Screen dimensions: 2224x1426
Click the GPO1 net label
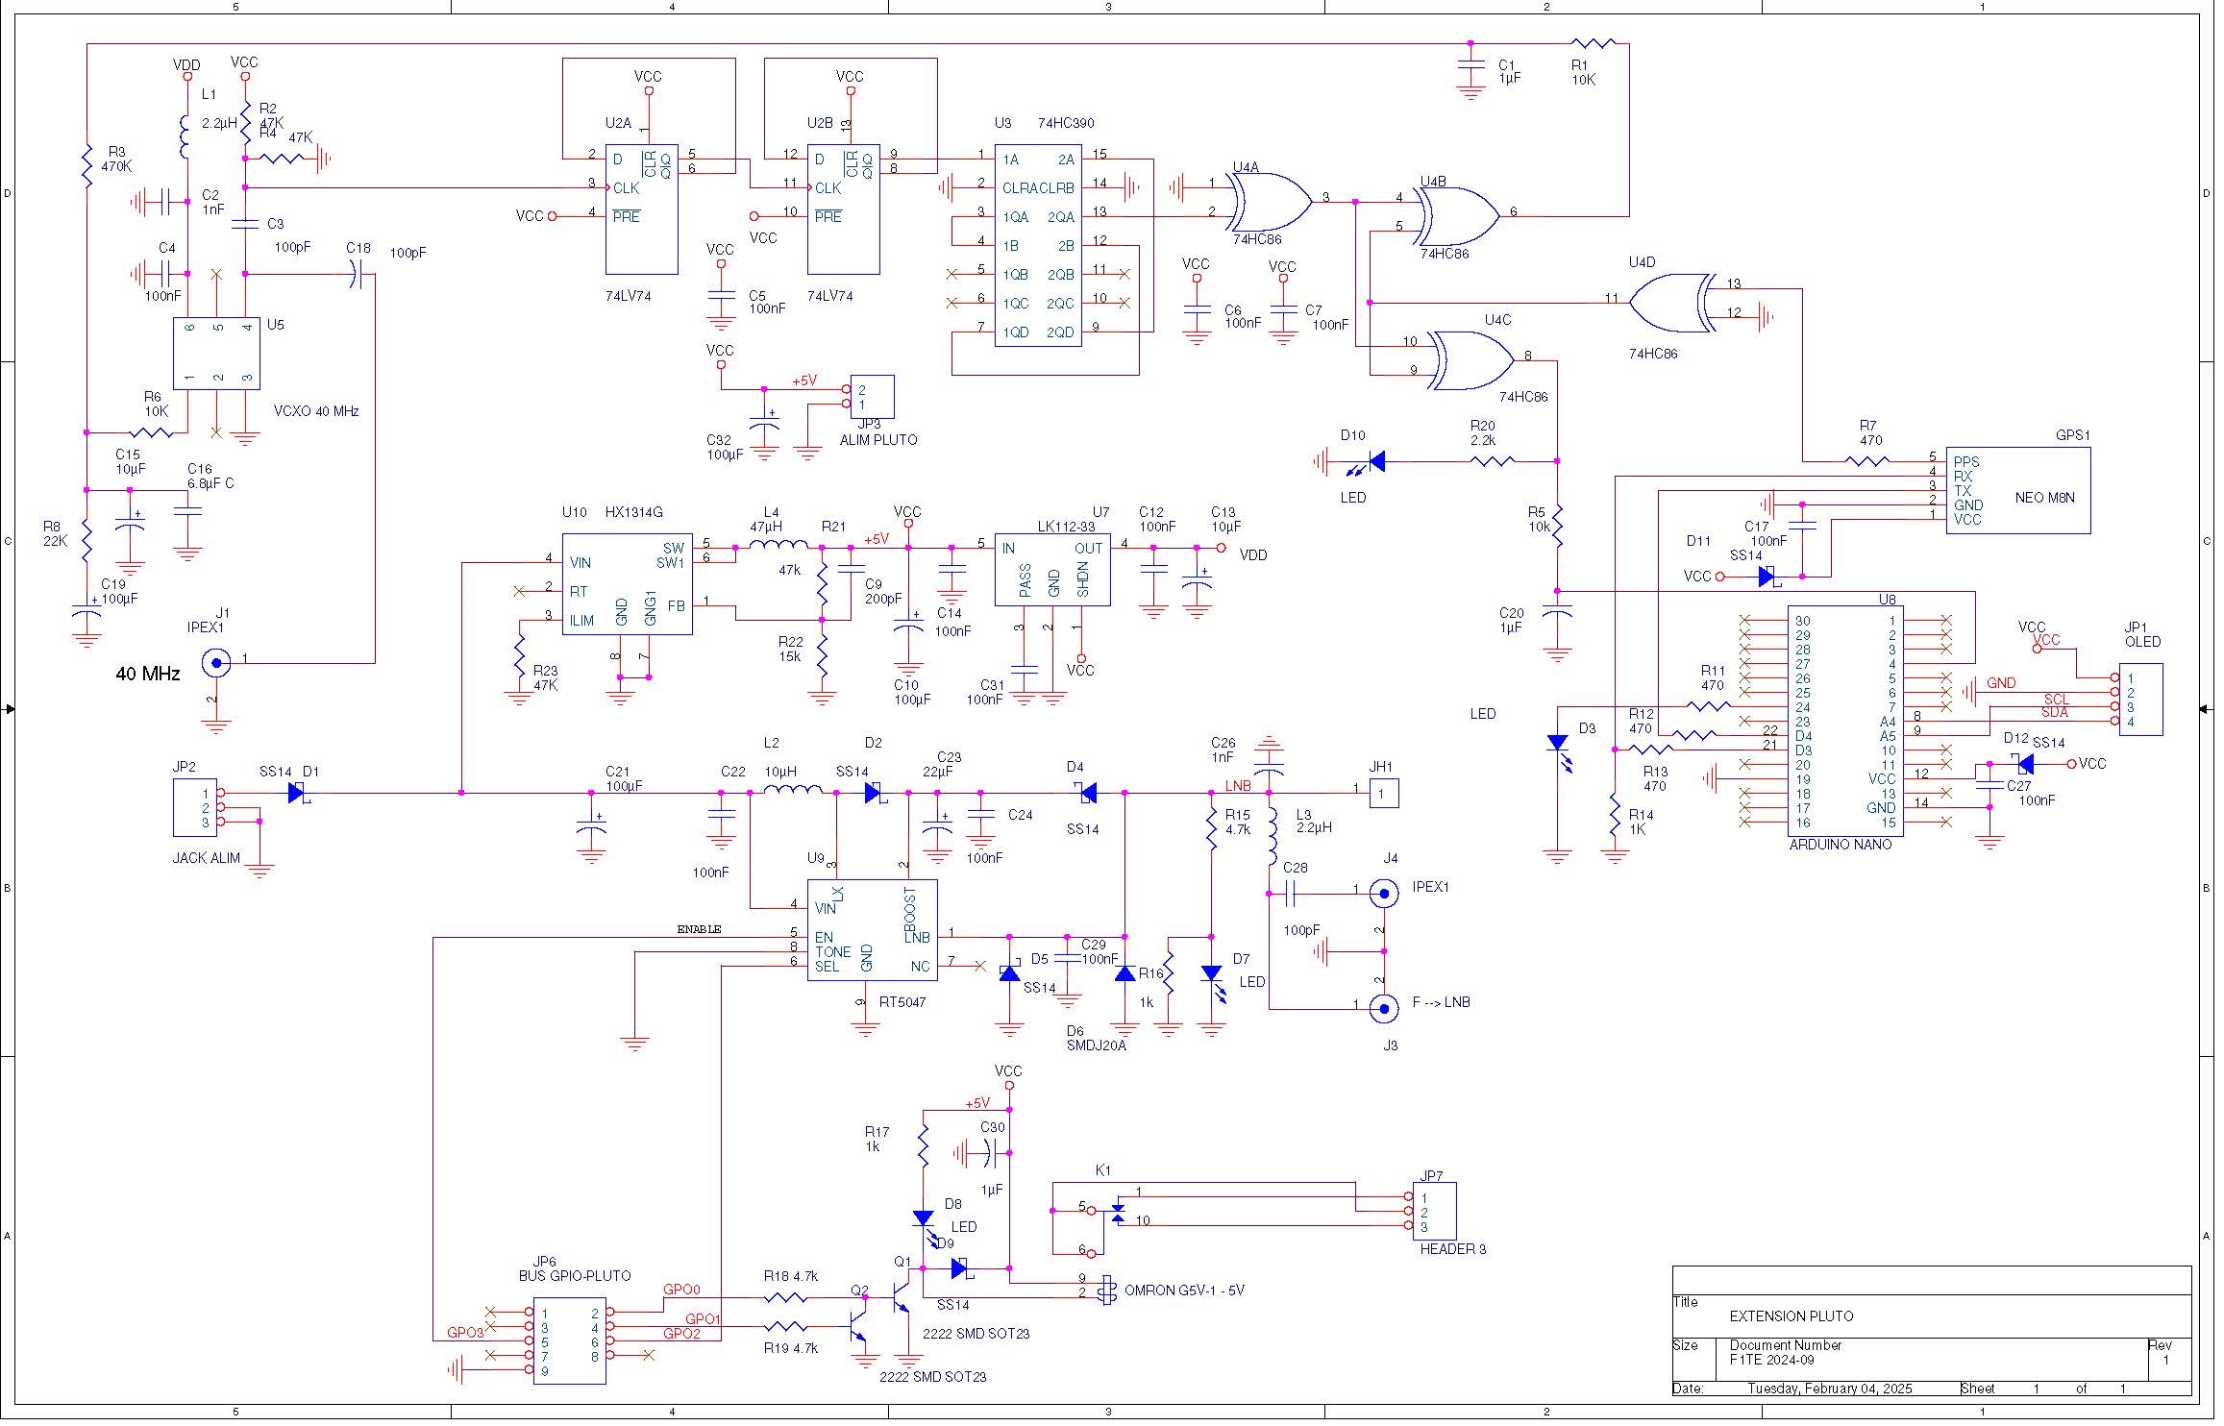coord(703,1318)
